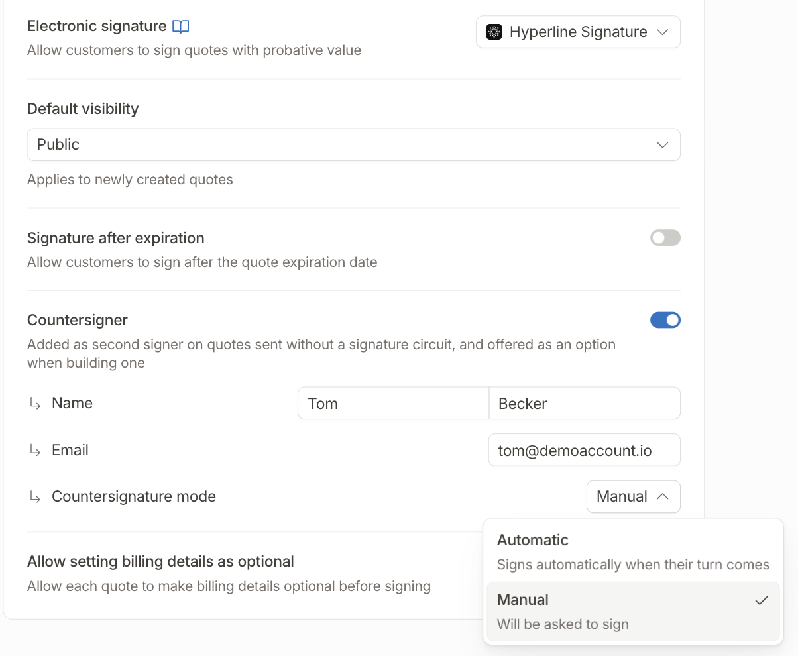Click the sub-item arrow beside Countersignature mode
798x656 pixels.
pos(35,496)
